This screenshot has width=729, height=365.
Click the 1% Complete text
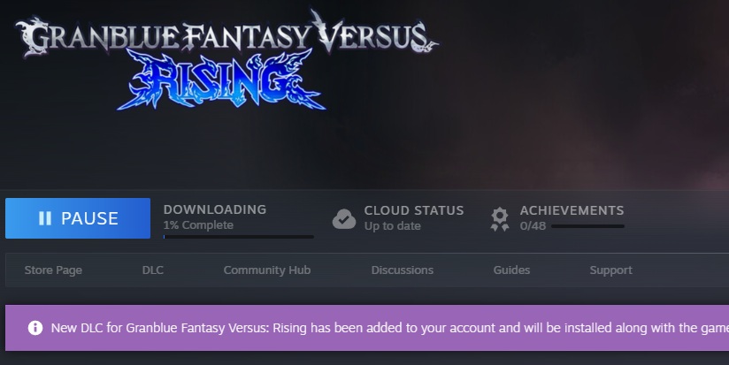[198, 225]
